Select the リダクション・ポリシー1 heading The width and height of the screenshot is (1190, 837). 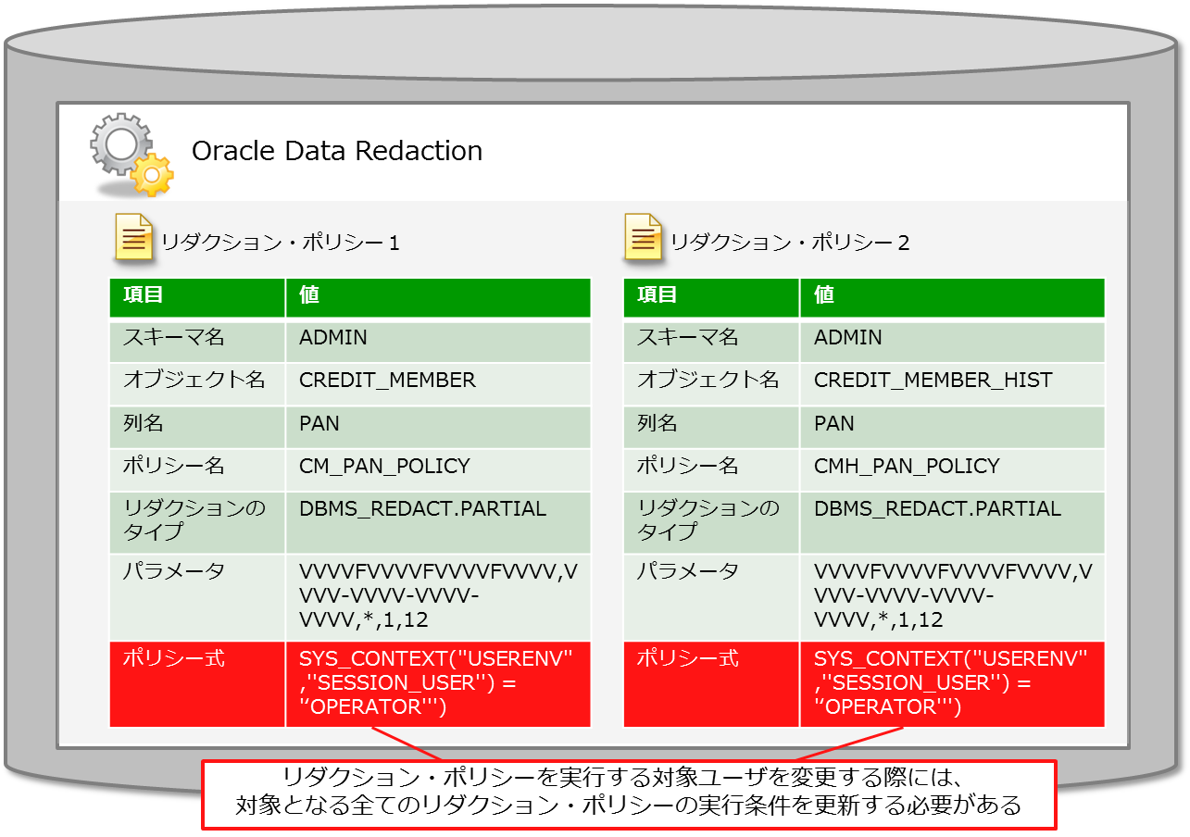[281, 243]
